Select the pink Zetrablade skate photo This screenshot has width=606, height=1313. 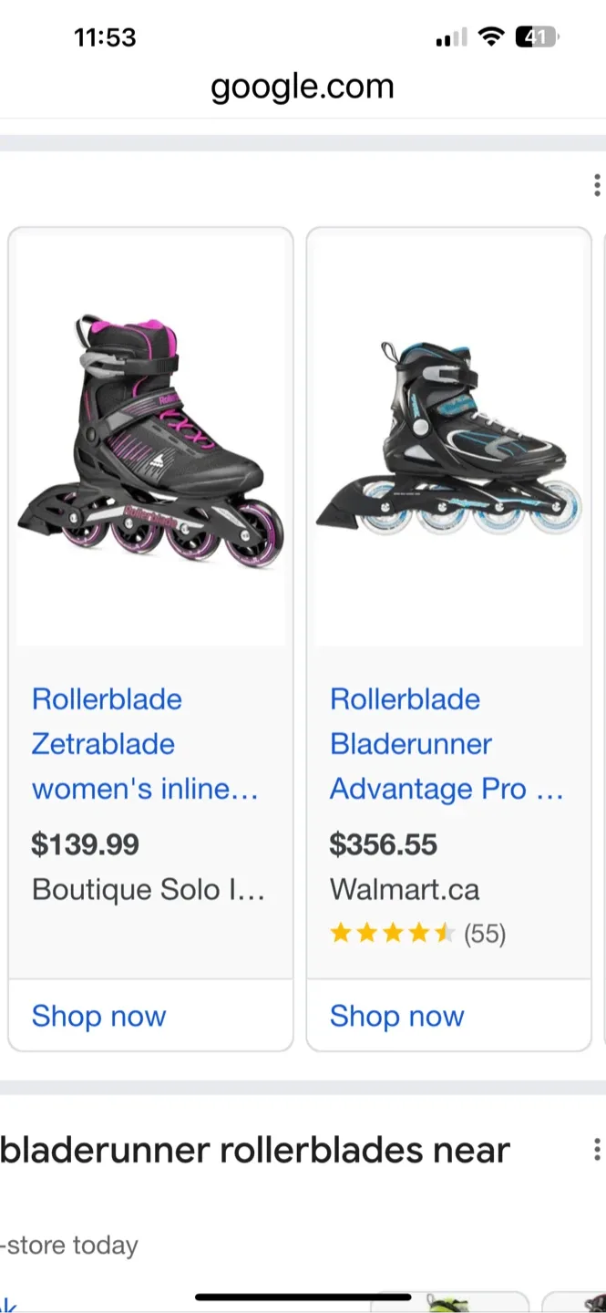(x=149, y=435)
